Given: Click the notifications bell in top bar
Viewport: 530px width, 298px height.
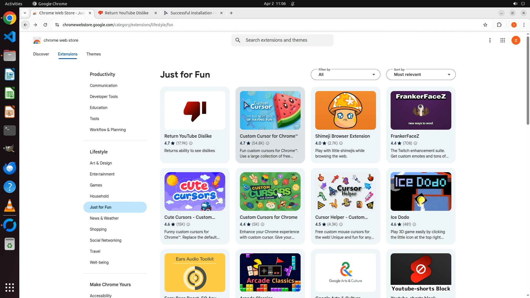Looking at the screenshot, I should [x=293, y=4].
